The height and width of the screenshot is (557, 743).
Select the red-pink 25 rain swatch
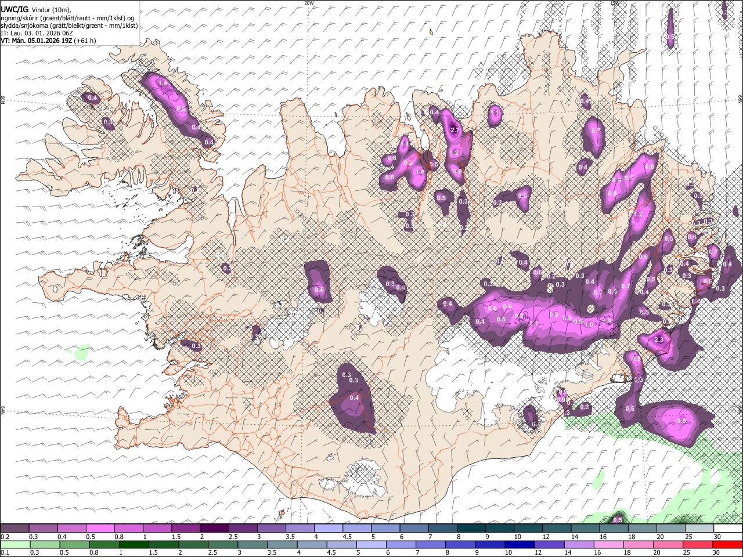[698, 544]
